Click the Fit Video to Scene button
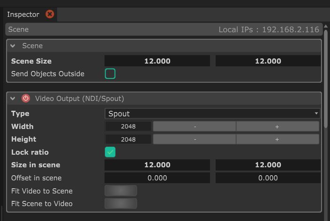This screenshot has width=330, height=221. click(121, 191)
